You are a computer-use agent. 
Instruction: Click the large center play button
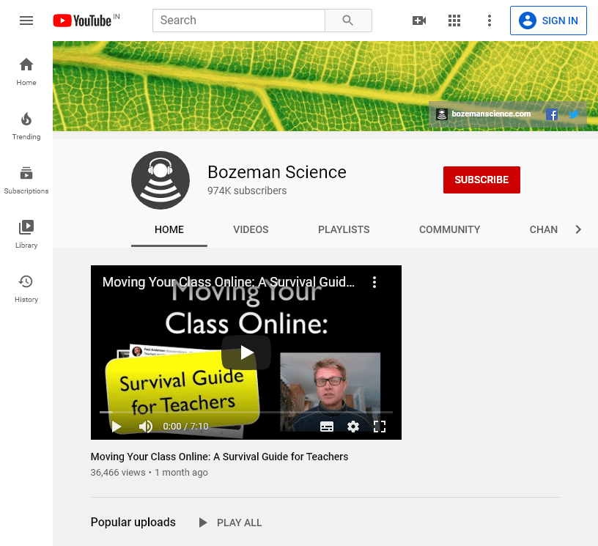(246, 353)
